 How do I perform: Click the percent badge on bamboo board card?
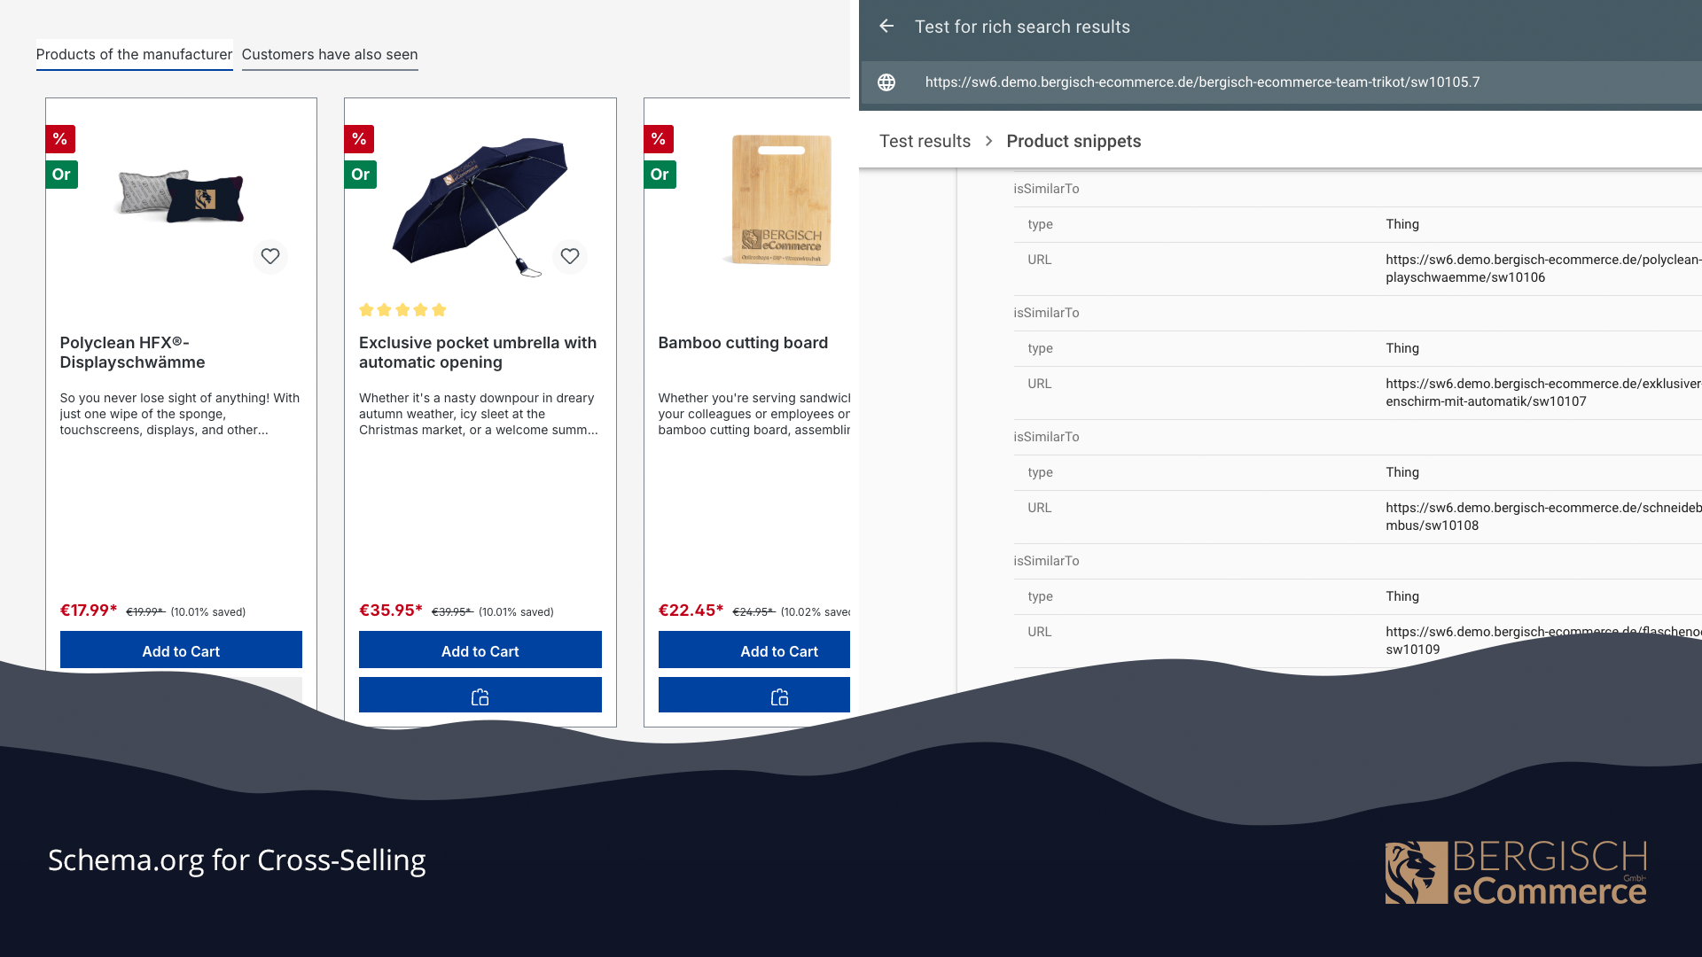(x=659, y=139)
